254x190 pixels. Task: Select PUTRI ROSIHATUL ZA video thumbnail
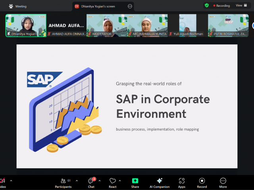click(228, 25)
